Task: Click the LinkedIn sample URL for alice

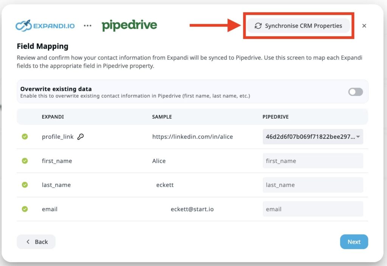Action: click(192, 137)
